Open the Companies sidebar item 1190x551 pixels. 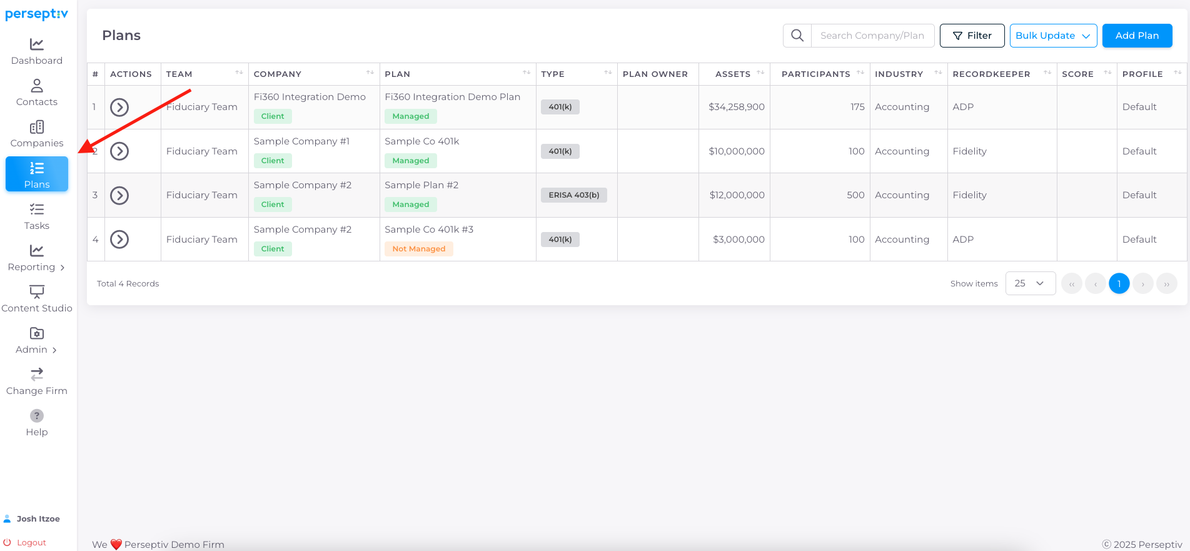coord(37,134)
